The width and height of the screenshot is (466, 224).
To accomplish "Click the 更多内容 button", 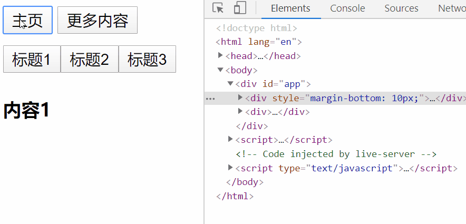I will coord(98,20).
